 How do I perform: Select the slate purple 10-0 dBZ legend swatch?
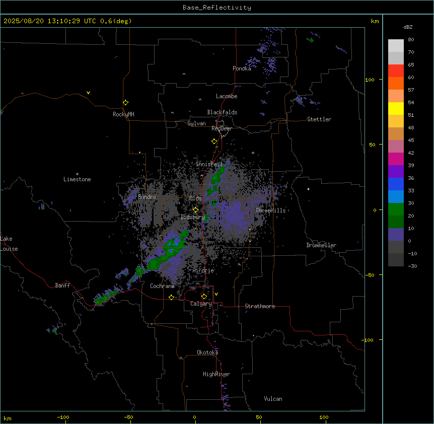click(396, 235)
